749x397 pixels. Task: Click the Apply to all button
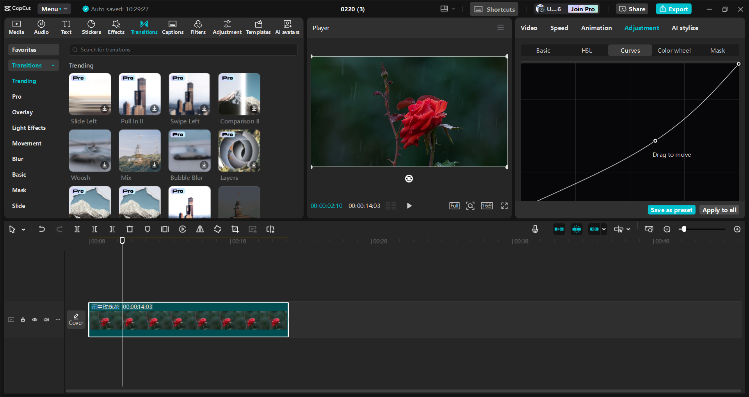(719, 209)
